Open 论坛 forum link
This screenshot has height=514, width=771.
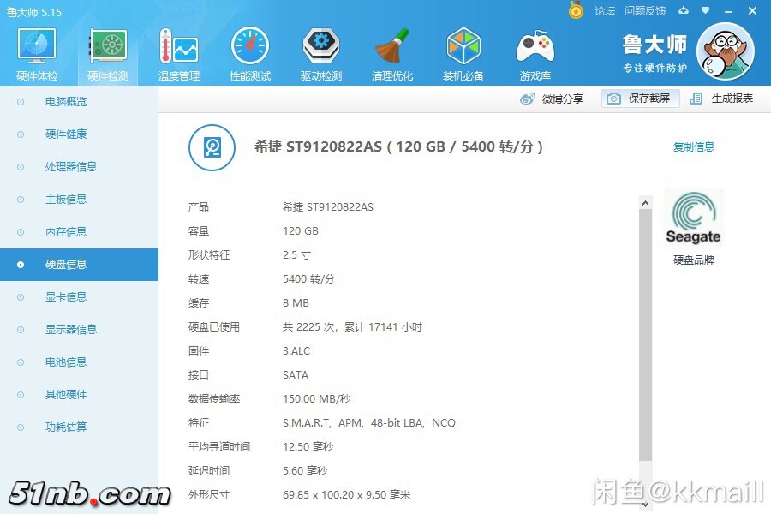(604, 11)
